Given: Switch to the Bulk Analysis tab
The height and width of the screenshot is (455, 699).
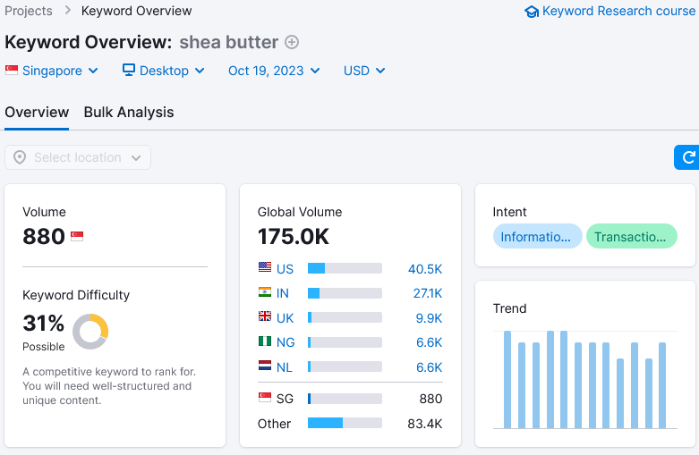Looking at the screenshot, I should click(129, 112).
